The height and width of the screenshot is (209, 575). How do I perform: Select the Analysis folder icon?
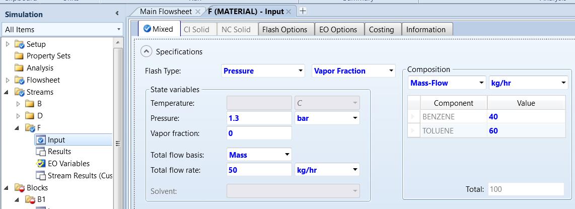point(20,68)
